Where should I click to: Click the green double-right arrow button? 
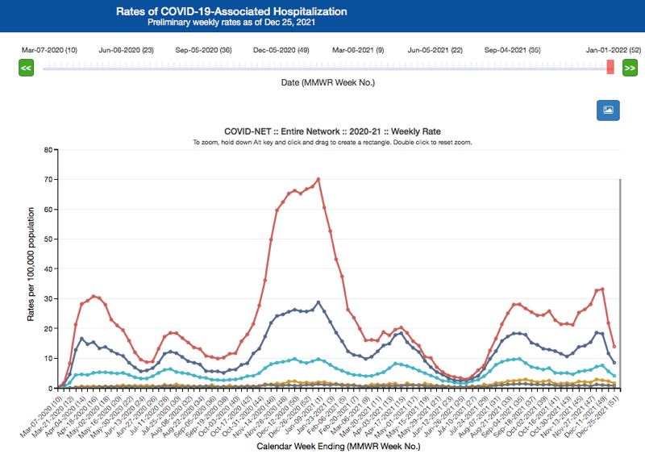click(x=630, y=69)
